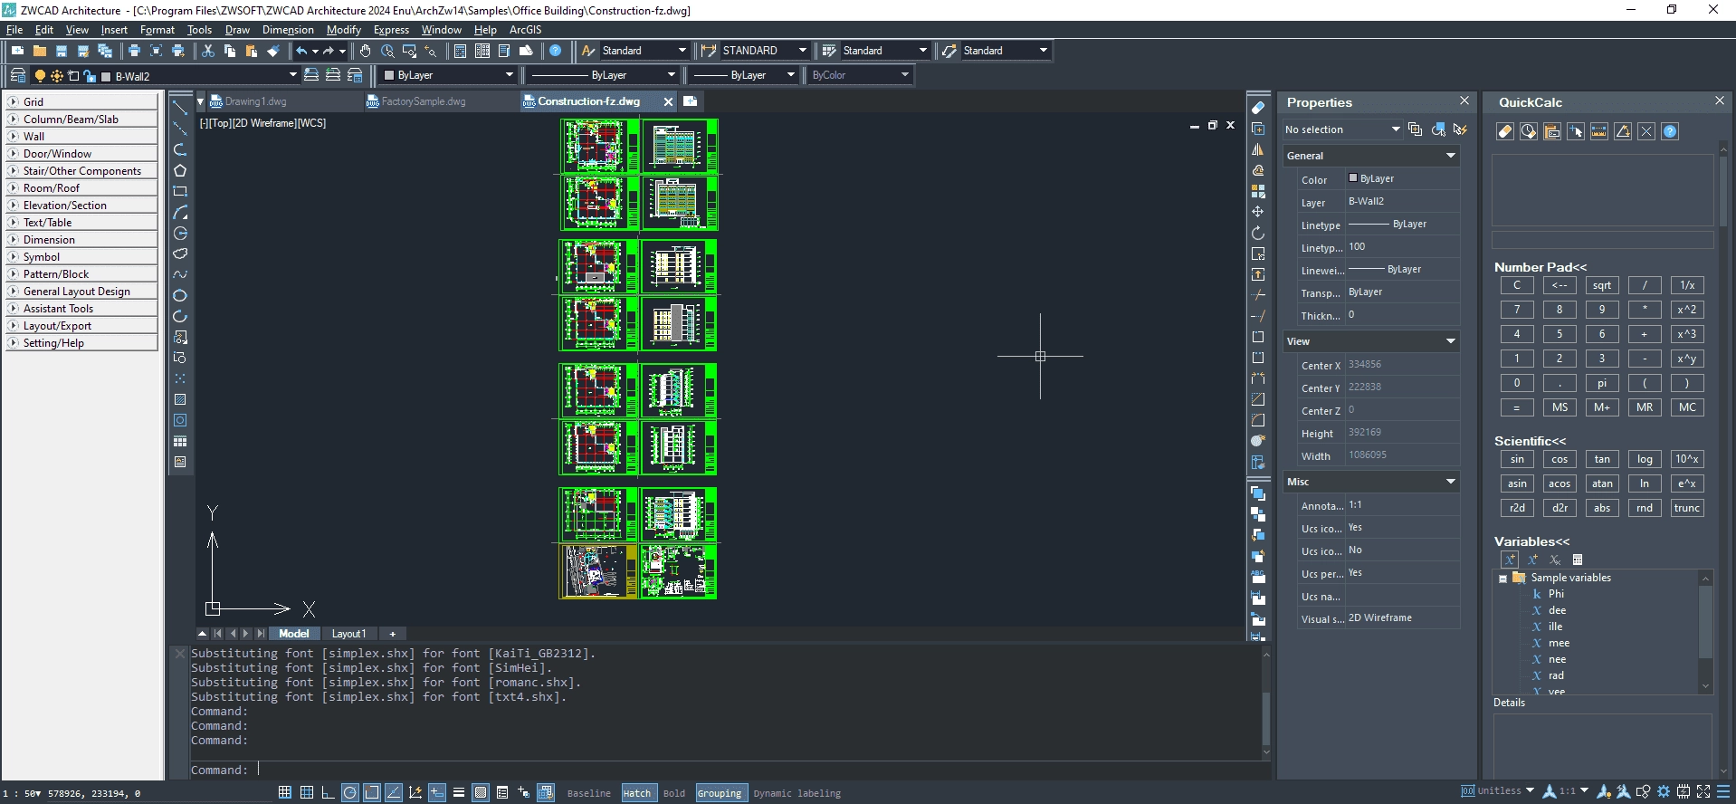Toggle Baseline in the status bar

coord(589,793)
